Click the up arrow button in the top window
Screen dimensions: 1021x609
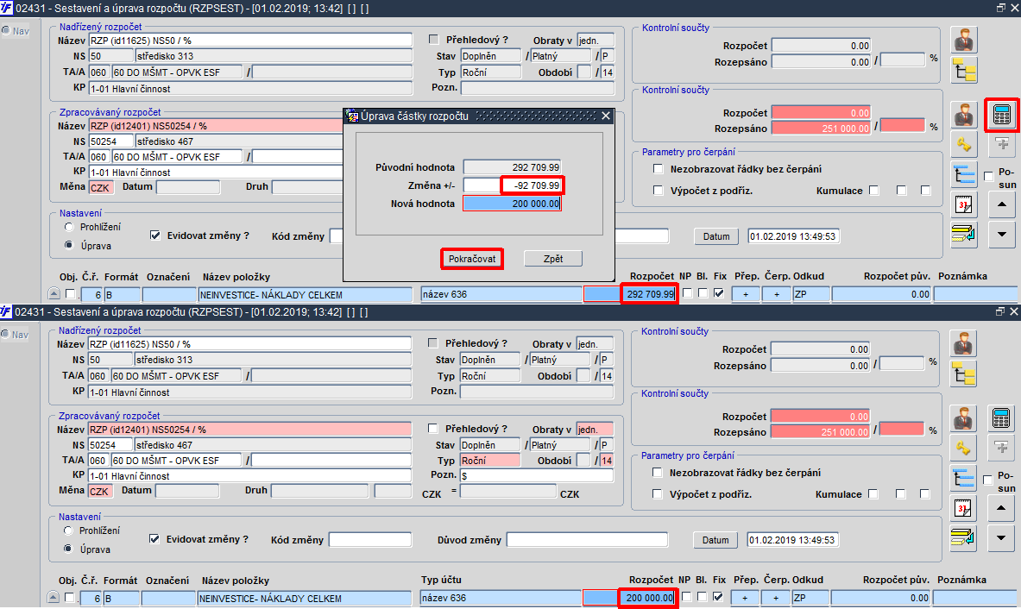pyautogui.click(x=1001, y=204)
